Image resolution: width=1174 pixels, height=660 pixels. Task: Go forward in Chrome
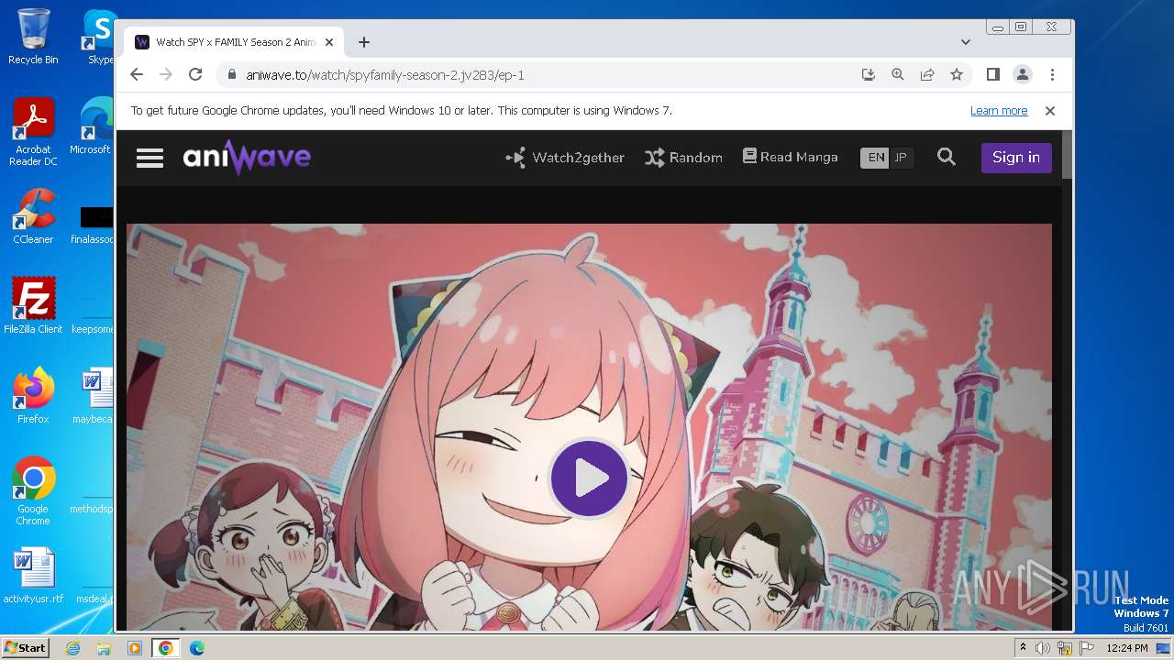point(166,75)
